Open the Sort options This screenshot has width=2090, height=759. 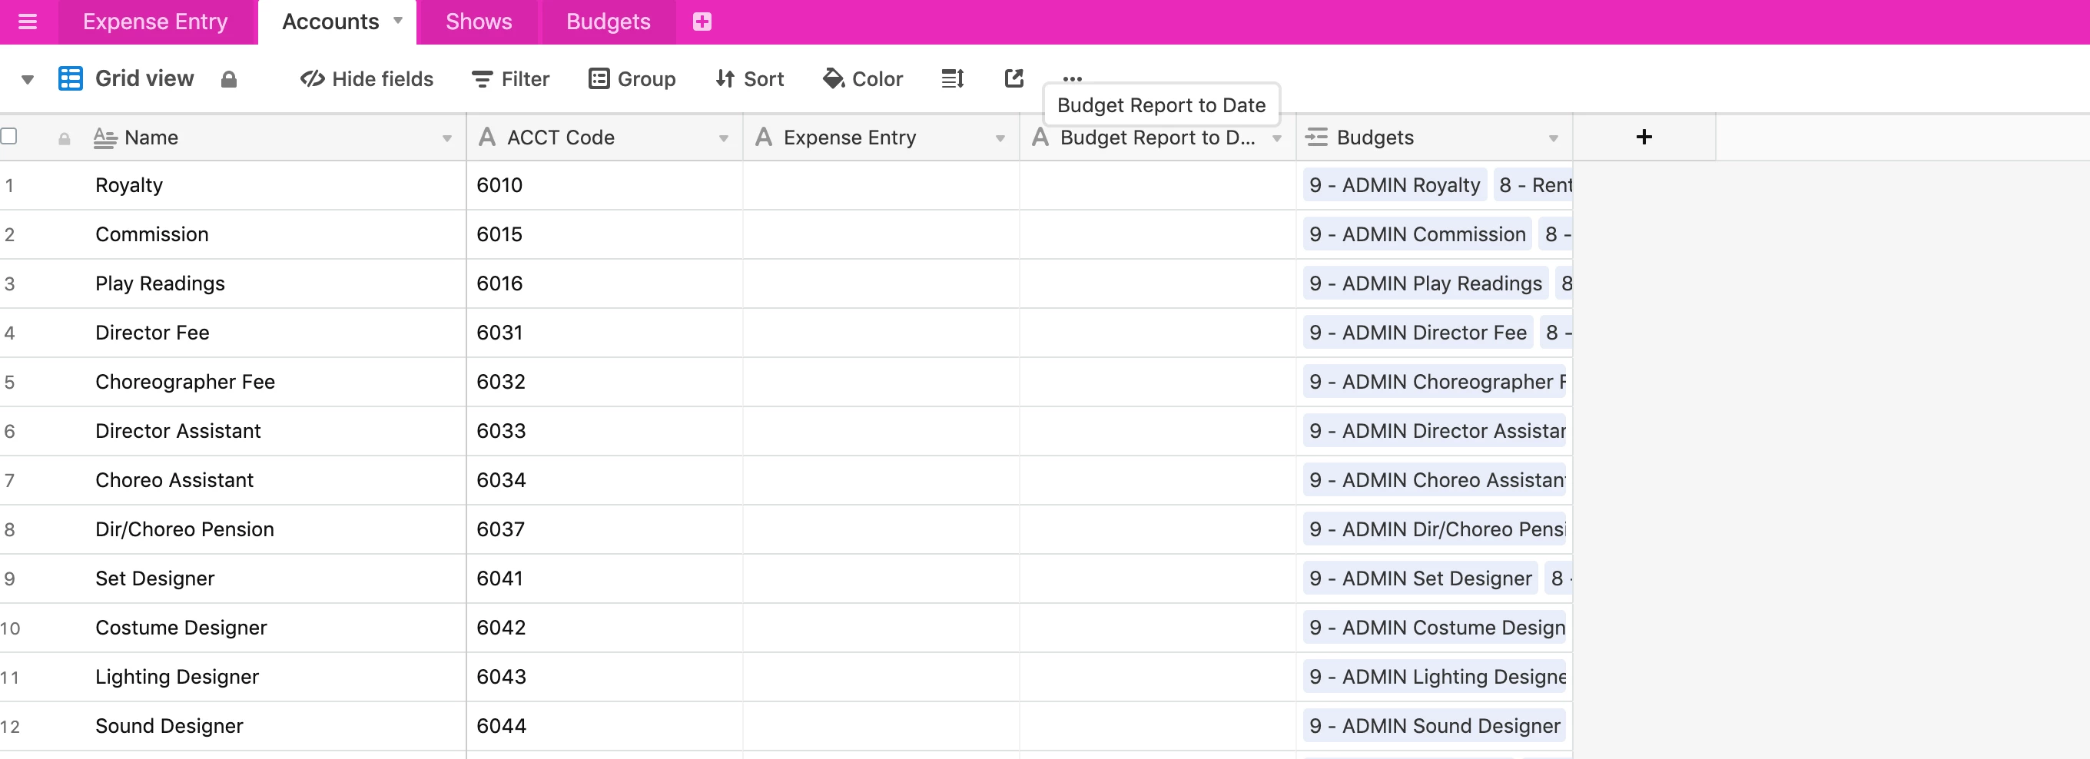click(750, 78)
